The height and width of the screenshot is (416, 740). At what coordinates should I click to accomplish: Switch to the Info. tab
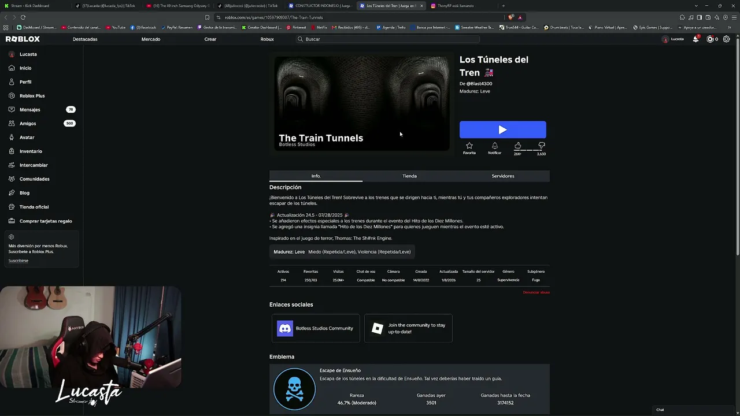[x=316, y=176]
